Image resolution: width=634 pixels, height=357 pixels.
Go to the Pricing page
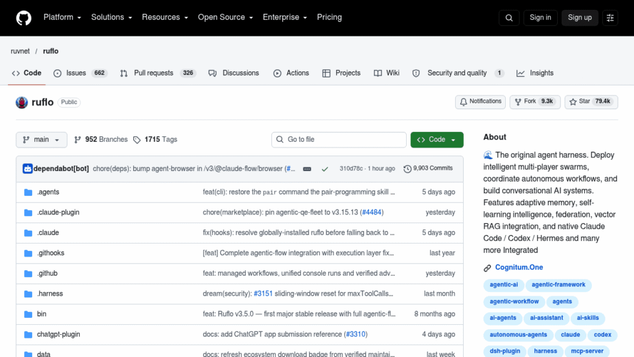(329, 17)
